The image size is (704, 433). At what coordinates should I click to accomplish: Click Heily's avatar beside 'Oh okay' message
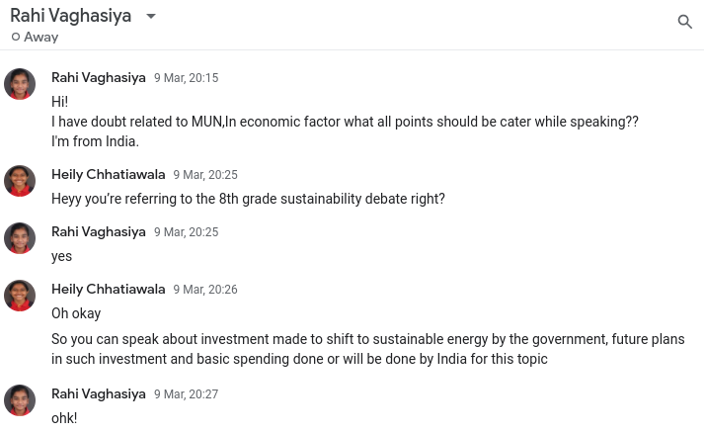pyautogui.click(x=20, y=296)
